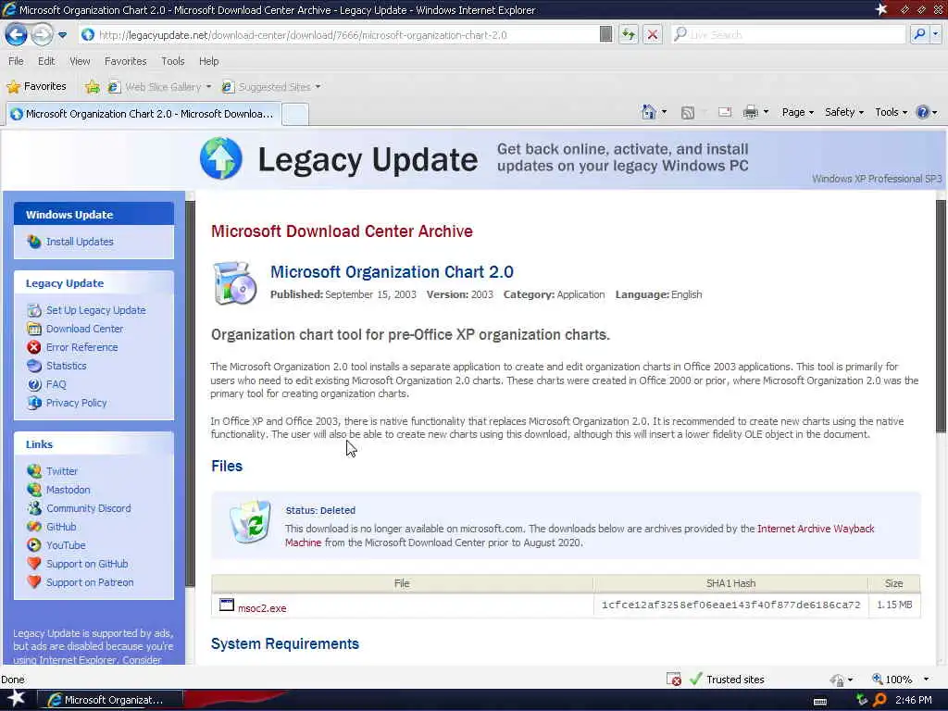
Task: Open the Edit menu
Action: pyautogui.click(x=46, y=61)
